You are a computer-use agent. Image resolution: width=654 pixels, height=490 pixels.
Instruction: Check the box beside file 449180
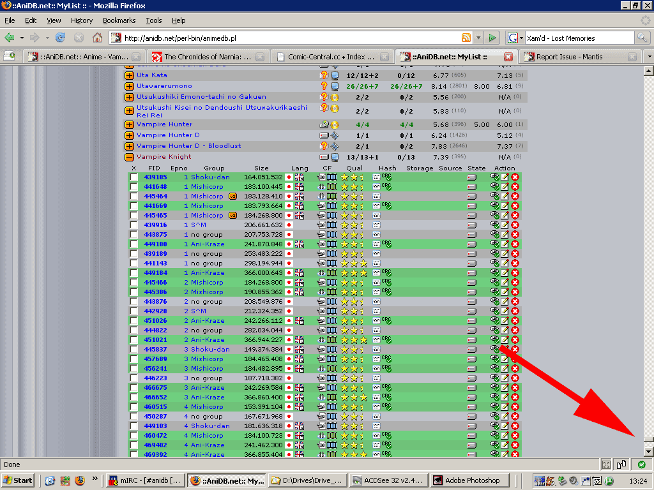(133, 244)
